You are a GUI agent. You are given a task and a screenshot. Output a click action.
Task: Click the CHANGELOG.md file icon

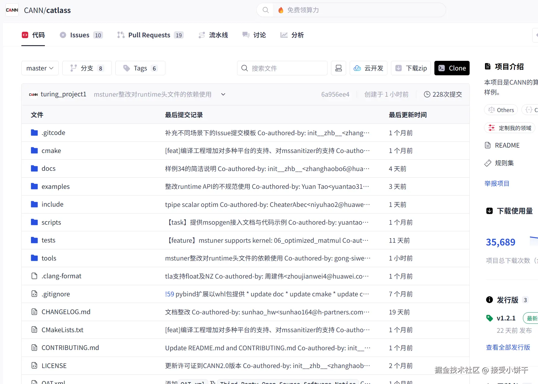[34, 312]
